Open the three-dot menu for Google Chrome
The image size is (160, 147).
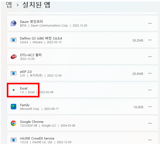(x=150, y=123)
